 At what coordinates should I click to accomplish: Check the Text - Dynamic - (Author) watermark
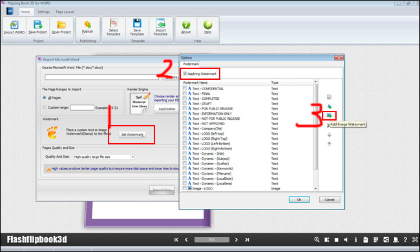pos(185,163)
